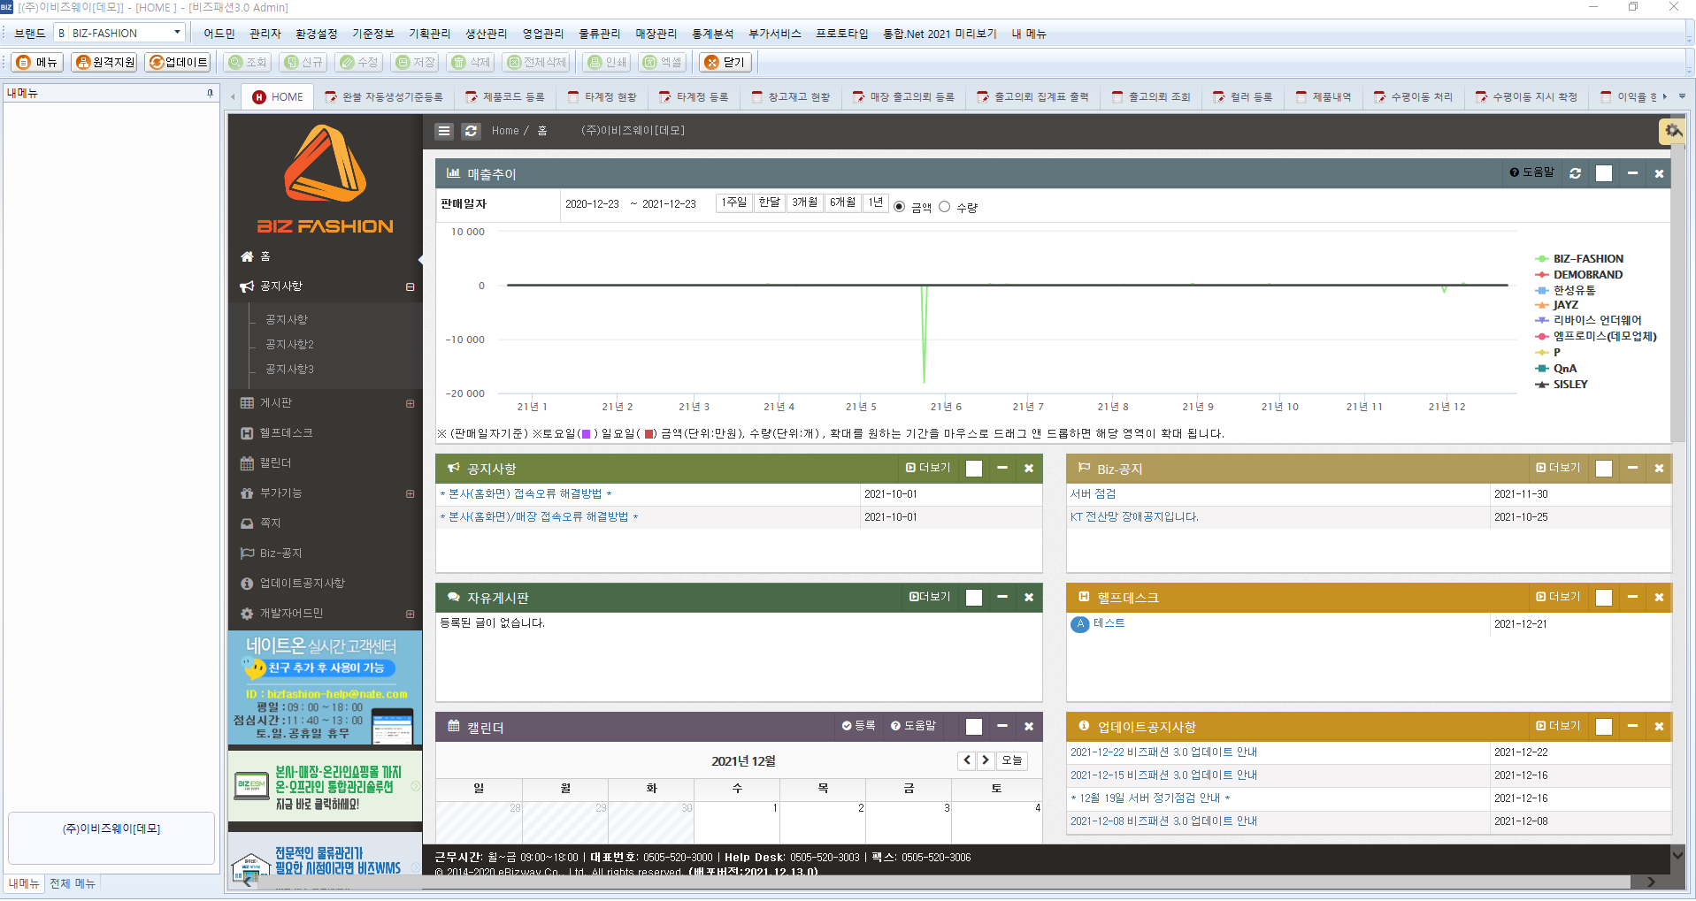Expand the 게시판 sidebar section
This screenshot has width=1696, height=901.
coord(410,403)
